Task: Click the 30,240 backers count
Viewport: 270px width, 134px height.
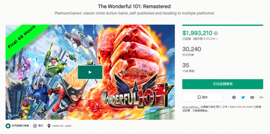Action: click(192, 49)
